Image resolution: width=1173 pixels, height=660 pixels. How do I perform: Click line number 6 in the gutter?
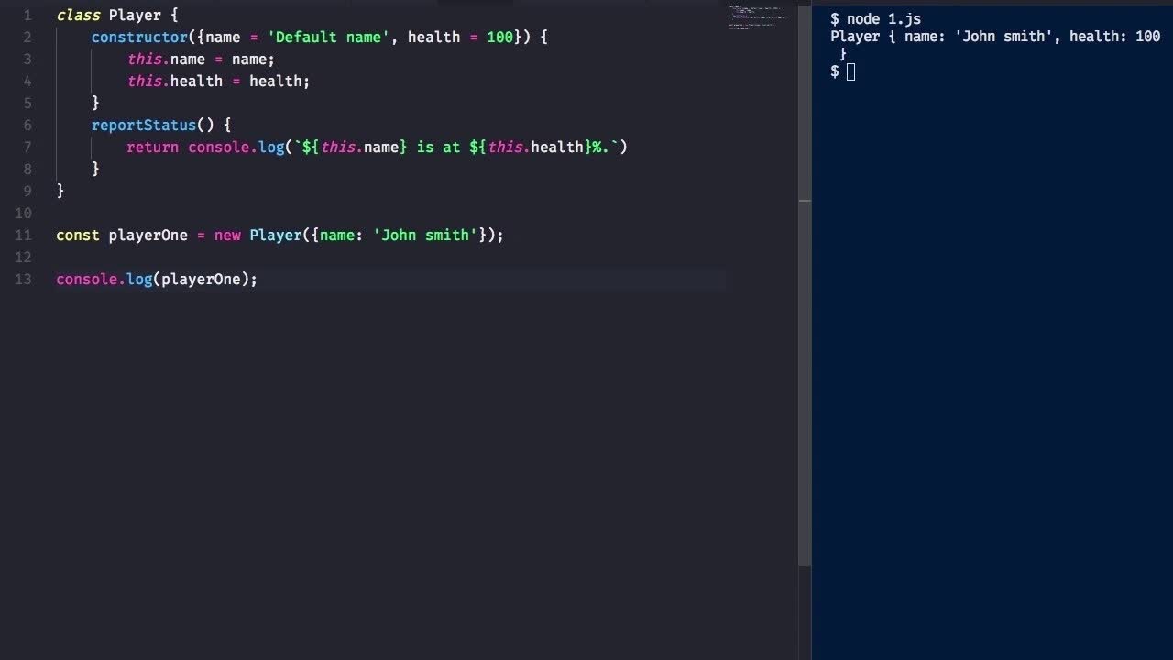click(x=27, y=126)
